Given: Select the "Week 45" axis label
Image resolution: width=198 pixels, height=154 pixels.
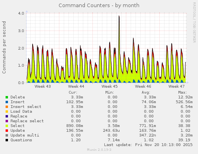Looking at the screenshot, I should (110, 87).
